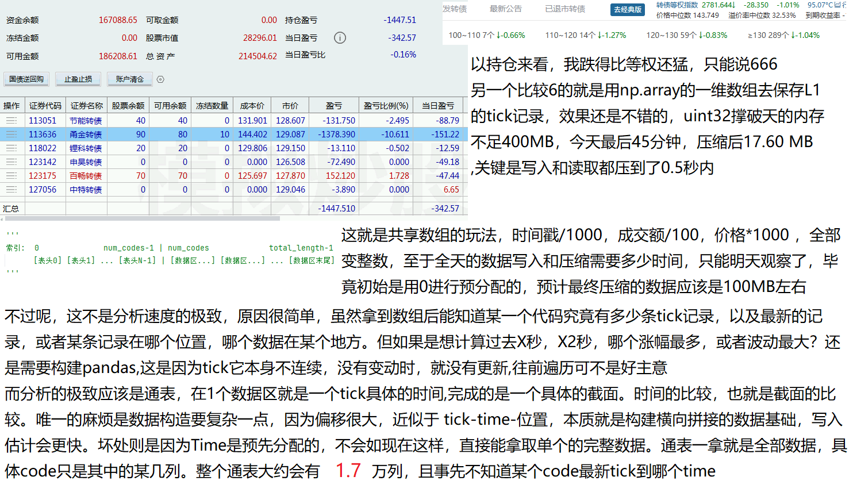Image resolution: width=853 pixels, height=492 pixels.
Task: Click operation menu icon for 127056 中特转债
Action: pos(11,190)
